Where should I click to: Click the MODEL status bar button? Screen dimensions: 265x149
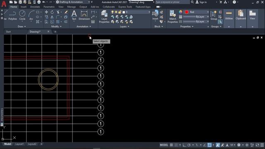coord(164,145)
